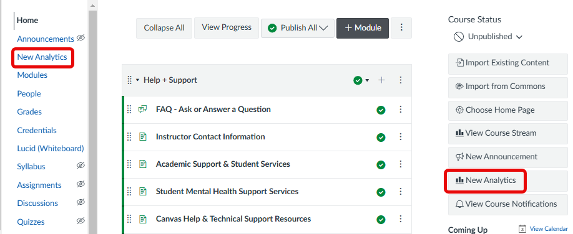Open the Help + Support module options kebab menu
The width and height of the screenshot is (573, 234).
point(401,80)
